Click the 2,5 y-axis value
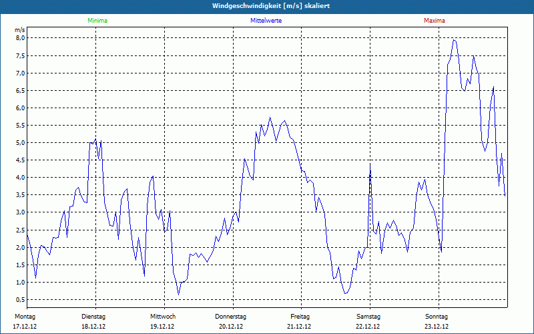This screenshot has height=334, width=534. pyautogui.click(x=21, y=230)
